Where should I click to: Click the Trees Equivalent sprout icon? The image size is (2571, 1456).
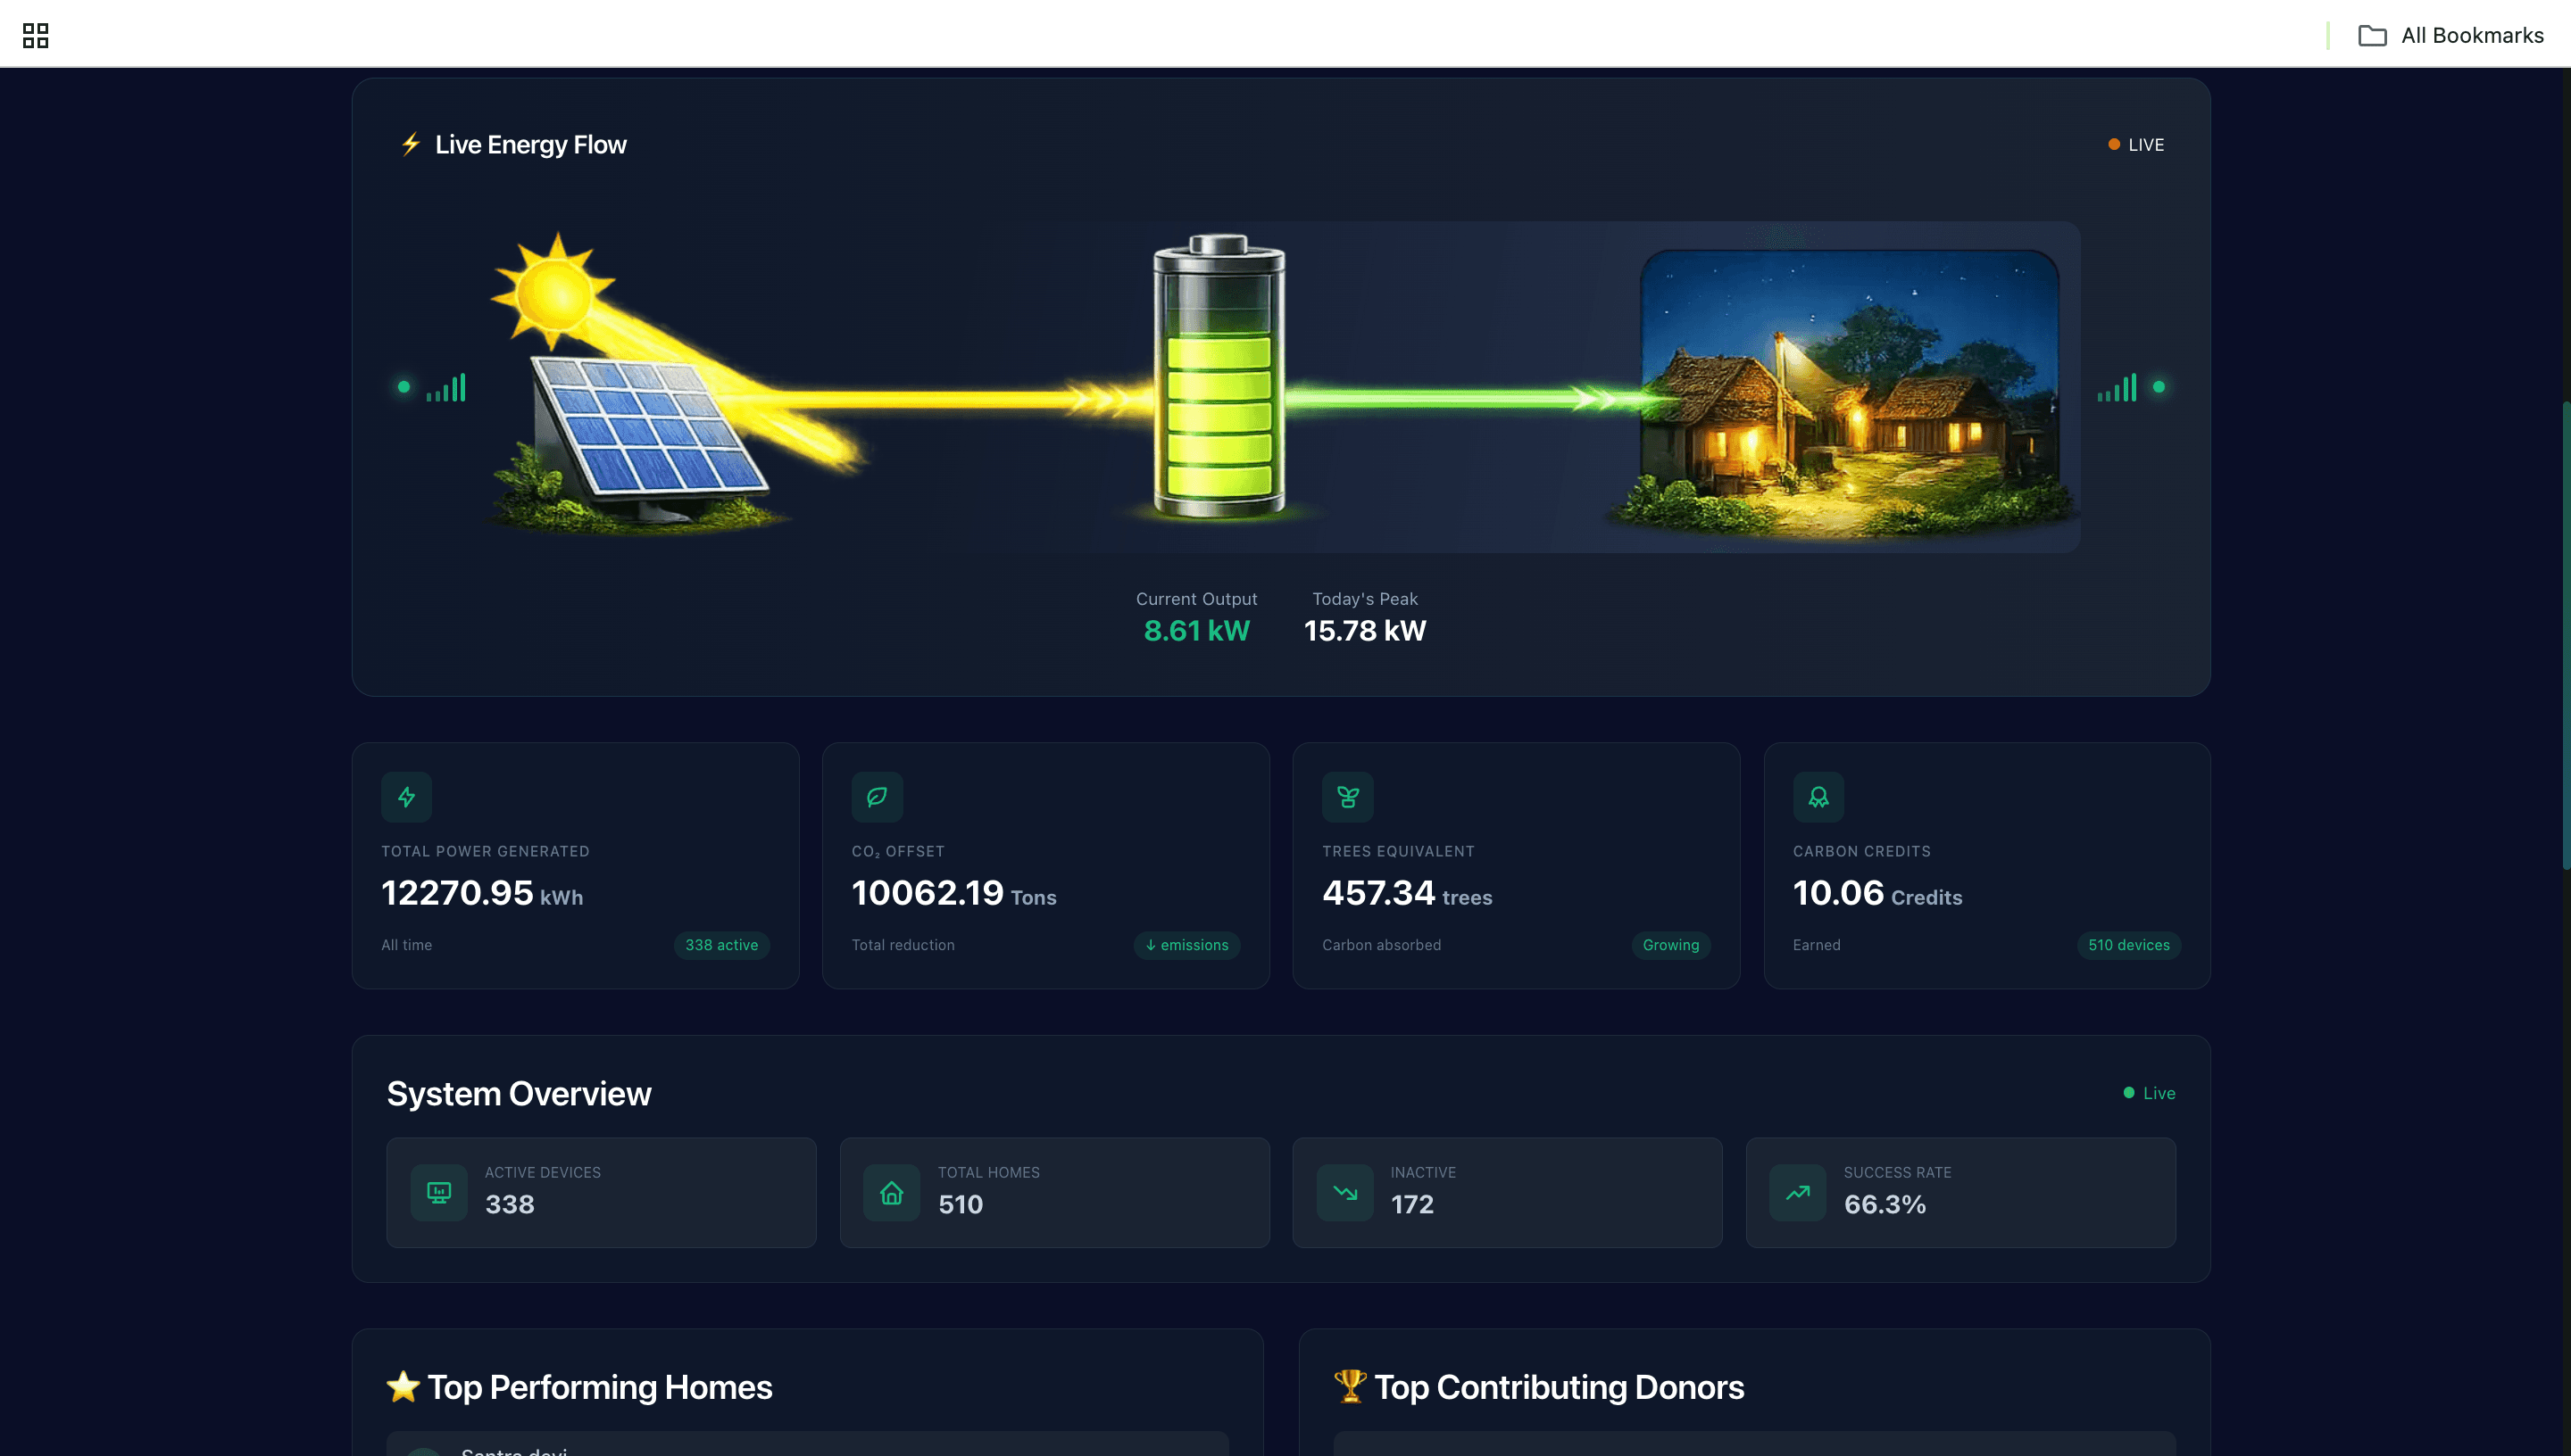pyautogui.click(x=1347, y=797)
